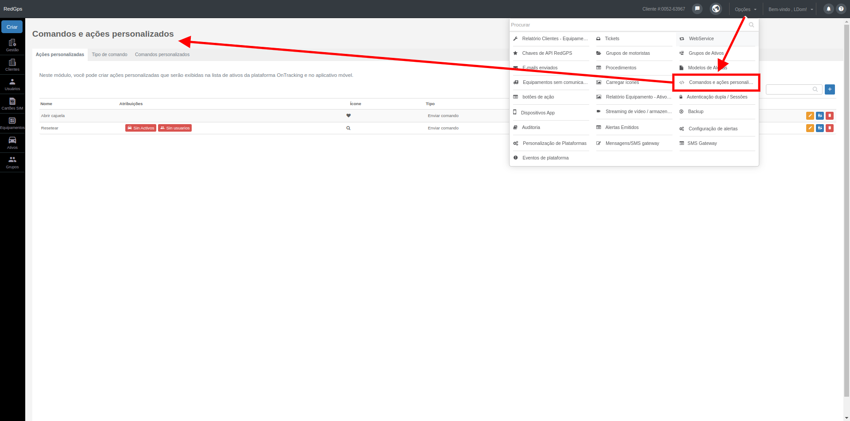Switch to the Comandos personalizados tab

162,55
